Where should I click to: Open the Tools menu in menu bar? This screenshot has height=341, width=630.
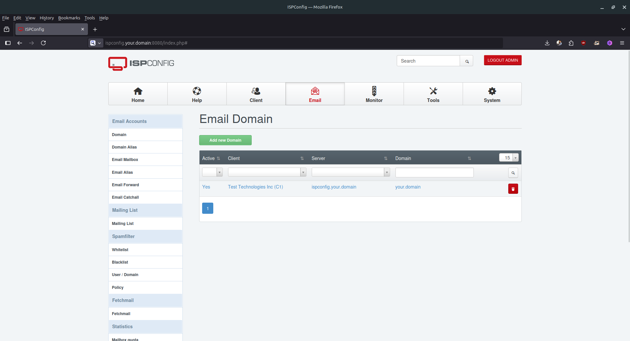coord(90,18)
